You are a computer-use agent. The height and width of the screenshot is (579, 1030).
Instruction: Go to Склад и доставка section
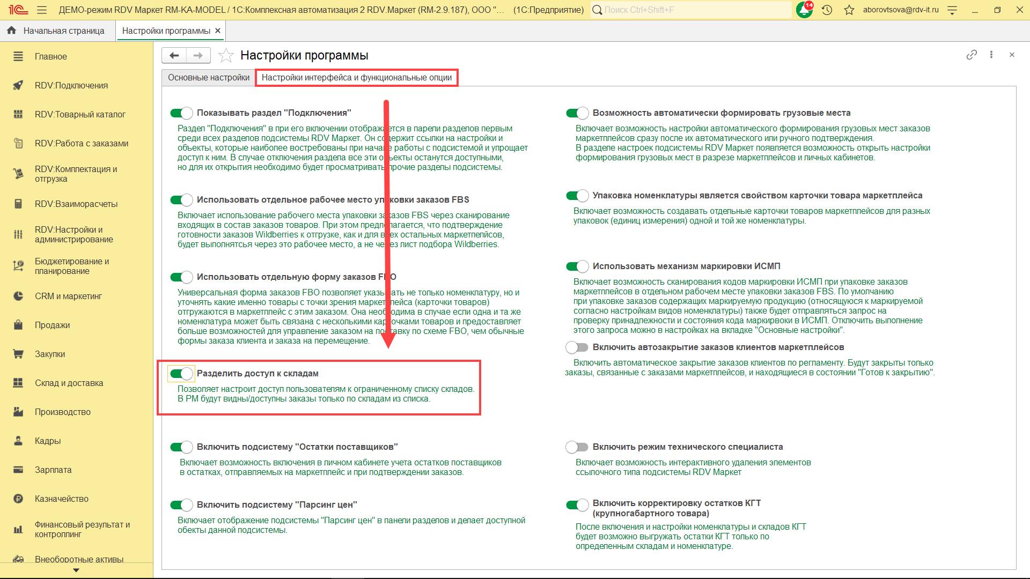[x=69, y=383]
